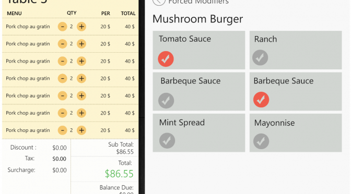
Task: Click the green Total amount $86.55
Action: pos(119,174)
